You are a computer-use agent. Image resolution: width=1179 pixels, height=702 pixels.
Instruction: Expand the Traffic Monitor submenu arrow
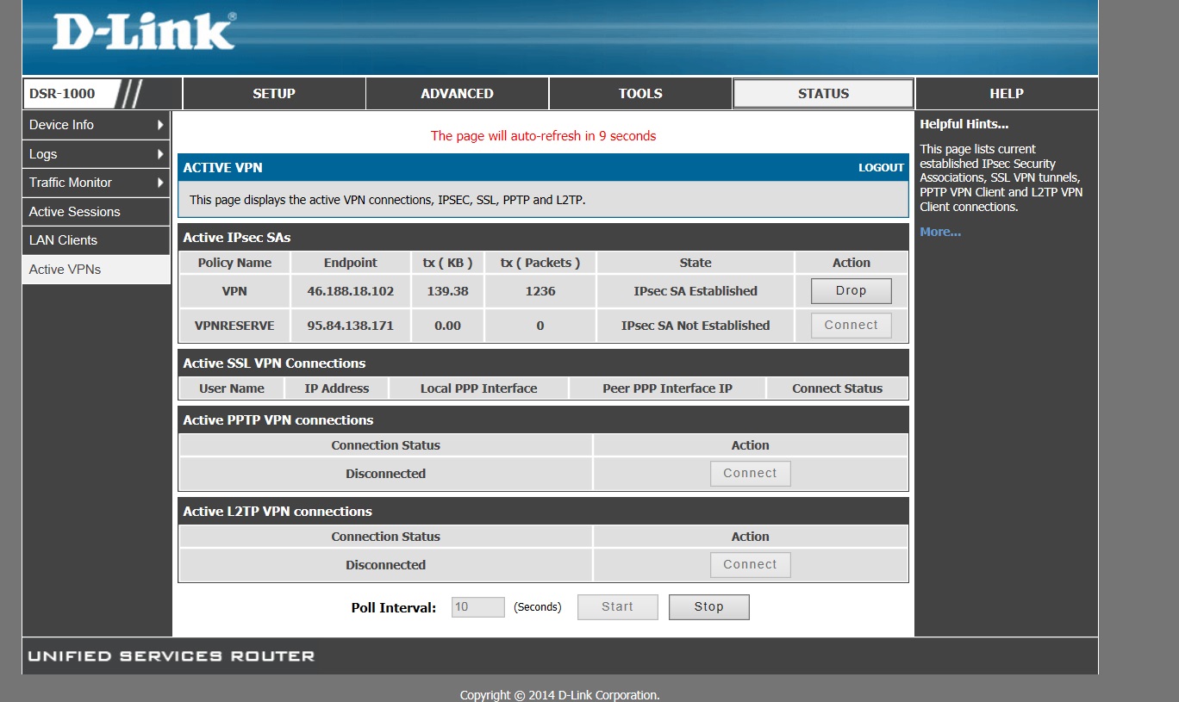[160, 183]
